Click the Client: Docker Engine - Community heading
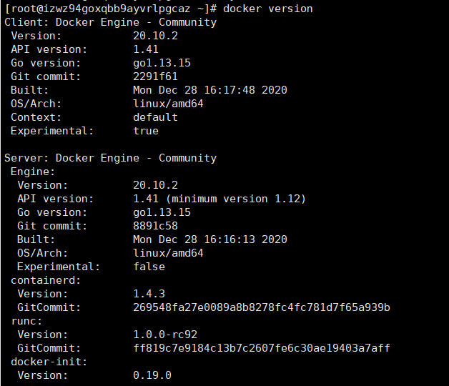This screenshot has height=386, width=449. pyautogui.click(x=111, y=22)
